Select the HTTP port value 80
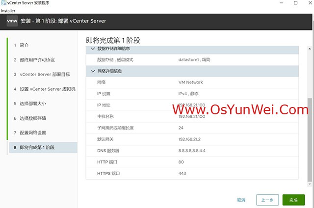Screen dimensions: 314x208 click(x=181, y=162)
